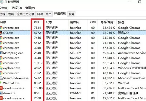The image size is (146, 101).
Task: Maximize the Task Manager window
Action: tap(140, 2)
